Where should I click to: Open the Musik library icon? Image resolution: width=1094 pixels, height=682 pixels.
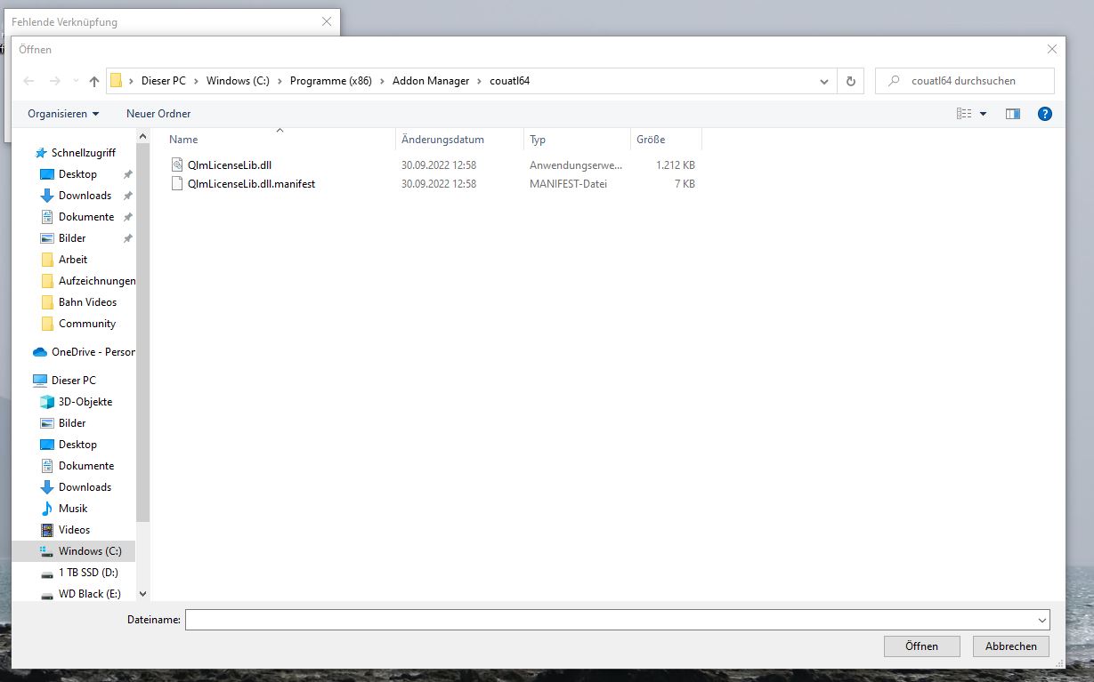click(49, 508)
